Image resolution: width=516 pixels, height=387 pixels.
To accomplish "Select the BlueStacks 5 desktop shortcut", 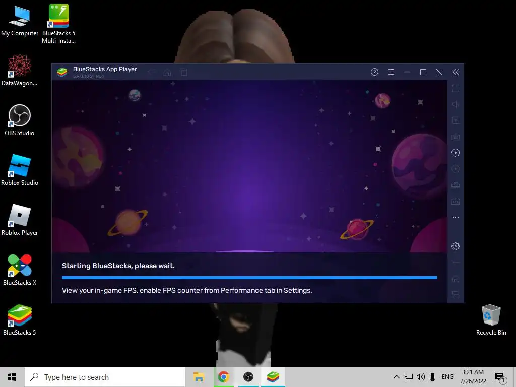I will (20, 319).
